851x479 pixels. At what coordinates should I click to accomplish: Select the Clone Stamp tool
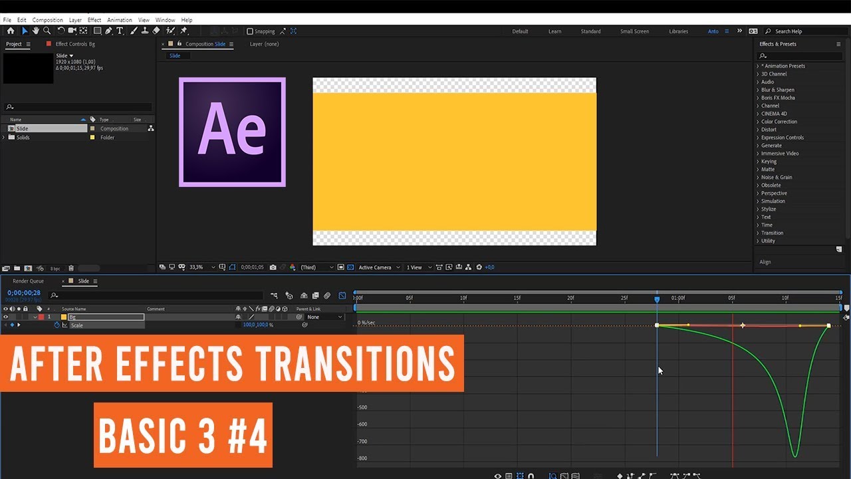coord(145,31)
